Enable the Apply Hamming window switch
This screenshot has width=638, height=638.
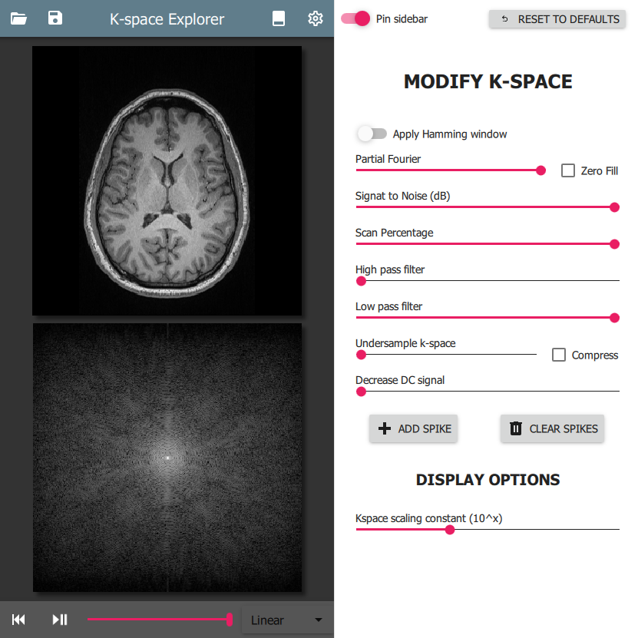[x=372, y=134]
